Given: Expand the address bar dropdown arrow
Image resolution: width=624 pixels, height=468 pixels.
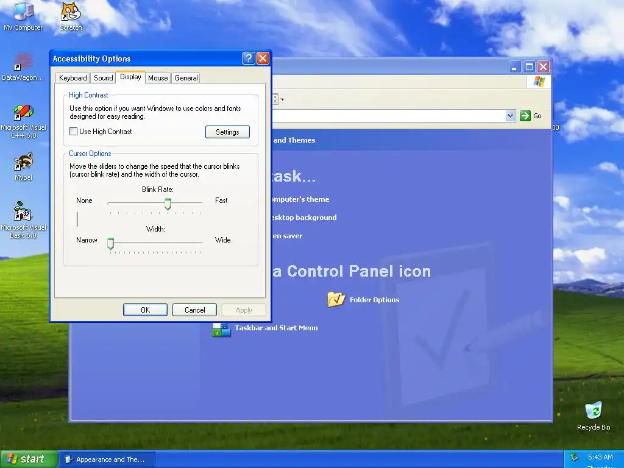Looking at the screenshot, I should 510,116.
